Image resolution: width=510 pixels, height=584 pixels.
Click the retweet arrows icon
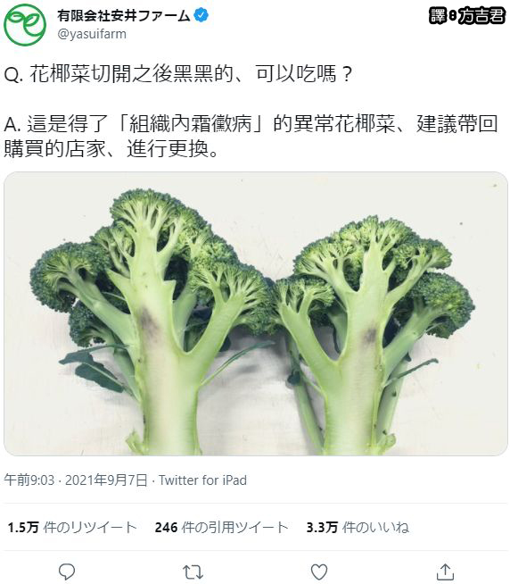tap(193, 571)
